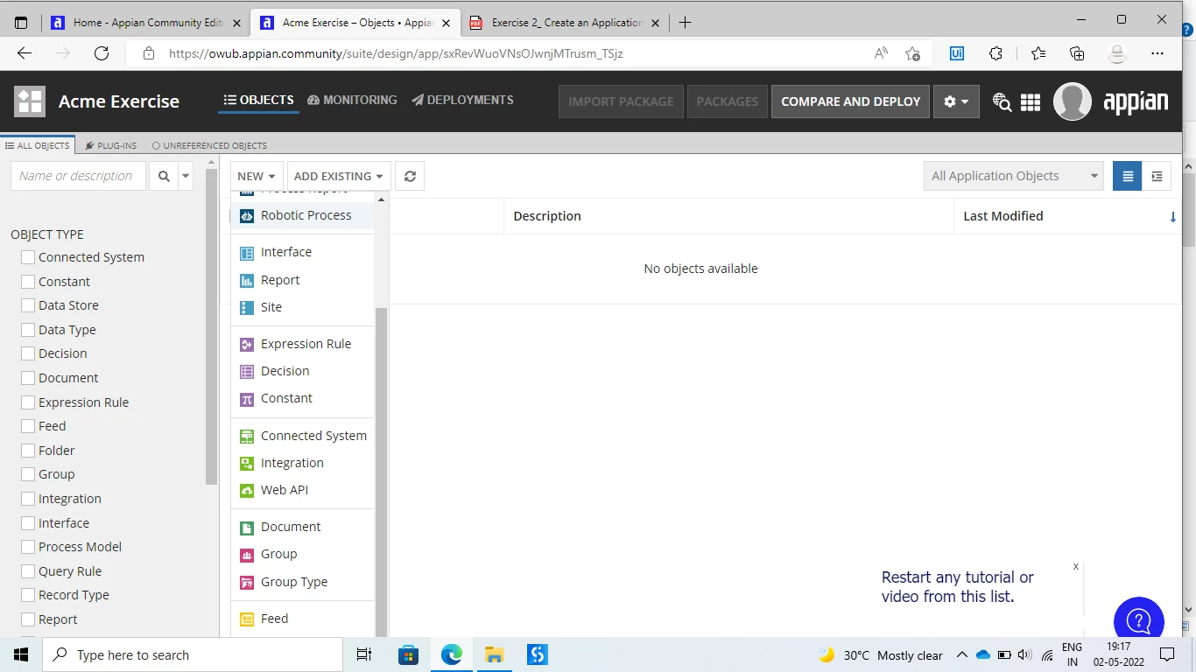This screenshot has height=672, width=1196.
Task: Open the NEW object dropdown
Action: coord(257,176)
